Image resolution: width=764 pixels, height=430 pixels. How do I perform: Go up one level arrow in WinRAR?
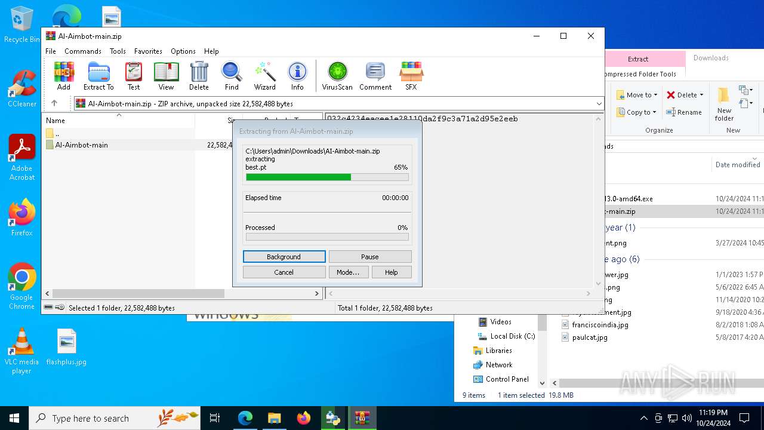[54, 103]
